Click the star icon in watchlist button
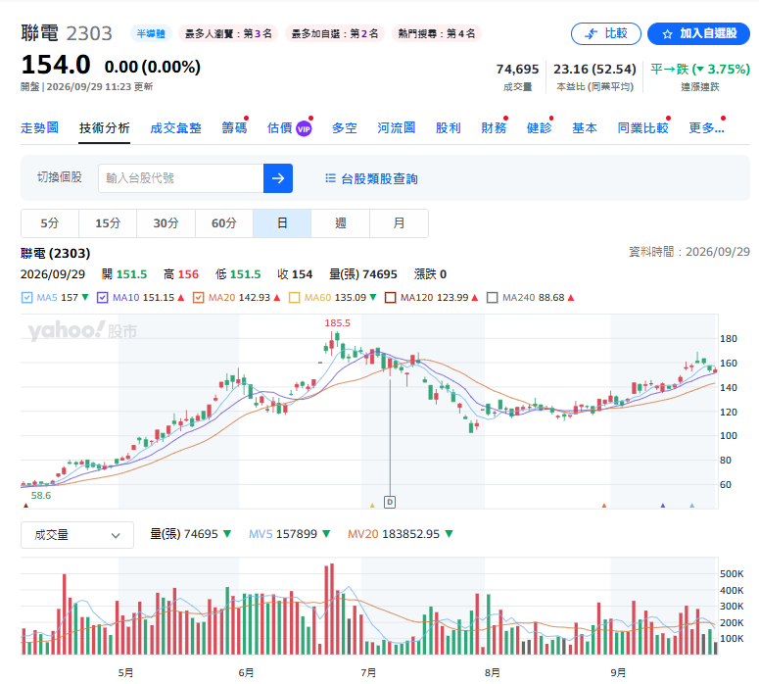Screen dimensions: 759x684 (x=668, y=34)
